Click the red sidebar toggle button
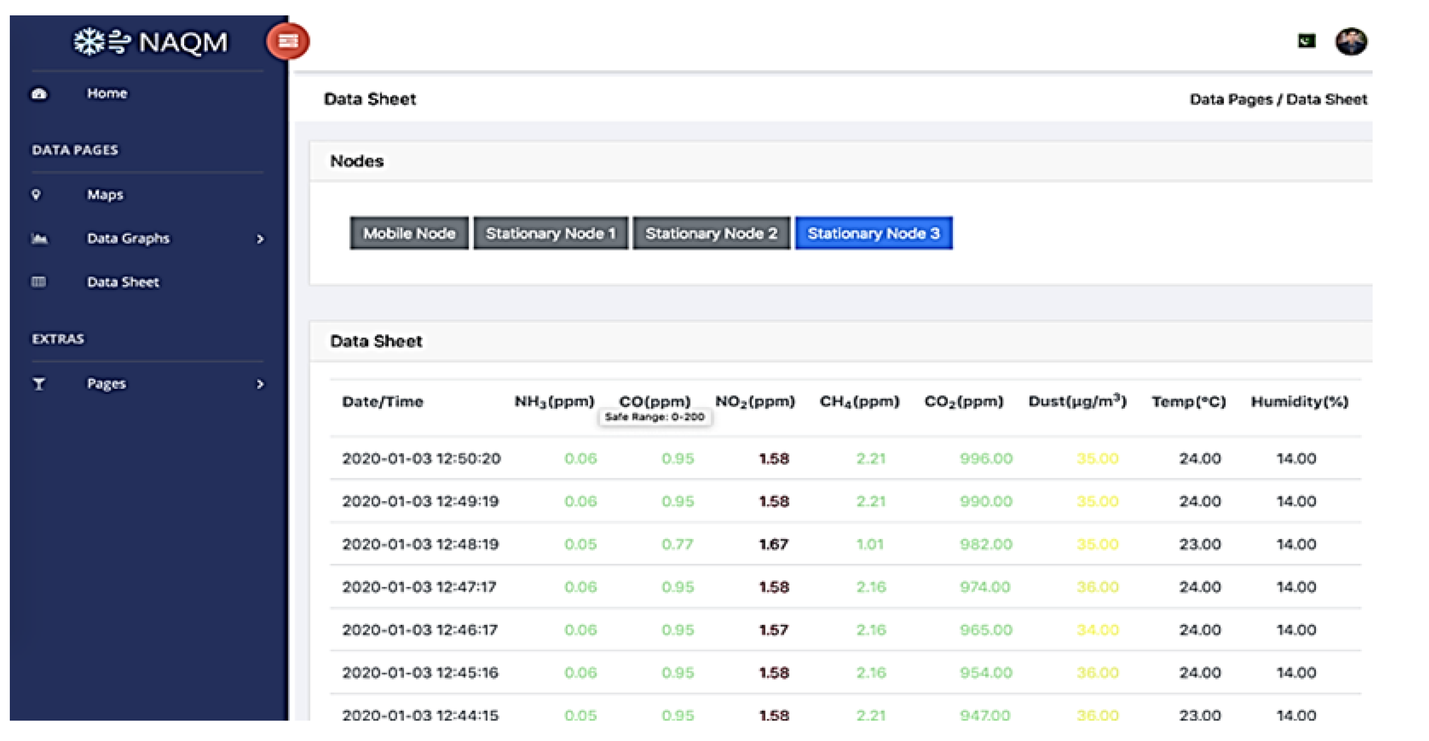The width and height of the screenshot is (1429, 741). (287, 41)
